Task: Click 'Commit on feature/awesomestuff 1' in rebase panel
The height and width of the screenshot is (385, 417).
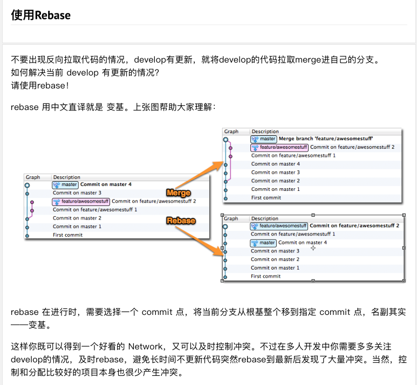Action: pyautogui.click(x=293, y=234)
